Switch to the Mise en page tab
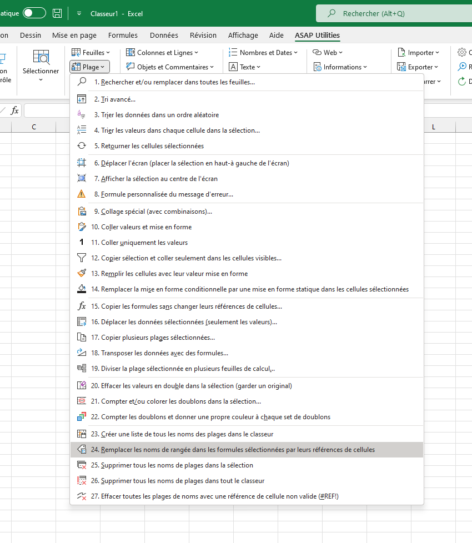Image resolution: width=472 pixels, height=543 pixels. point(74,35)
